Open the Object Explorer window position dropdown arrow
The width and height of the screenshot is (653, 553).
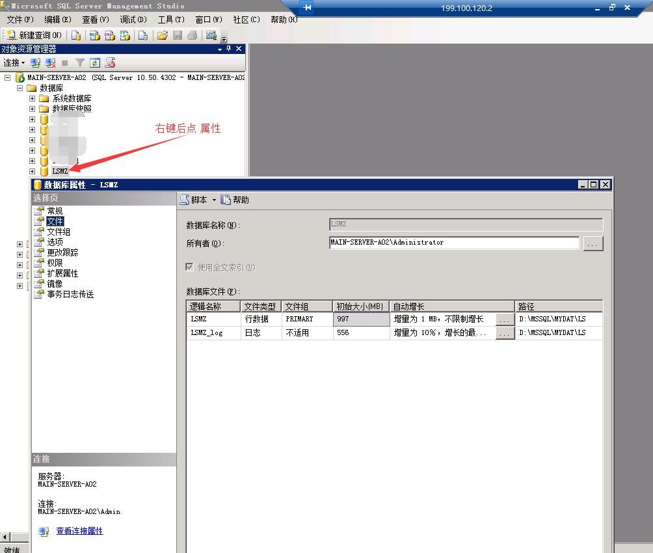coord(219,49)
